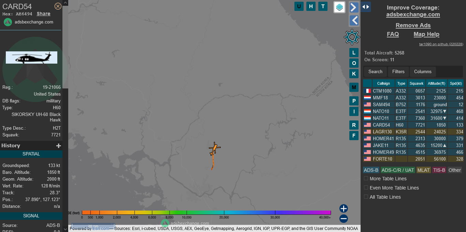The width and height of the screenshot is (466, 232).
Task: Select the LAGR130 aircraft row
Action: tap(413, 132)
